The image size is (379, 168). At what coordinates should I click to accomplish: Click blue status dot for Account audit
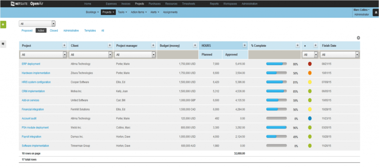[309, 118]
